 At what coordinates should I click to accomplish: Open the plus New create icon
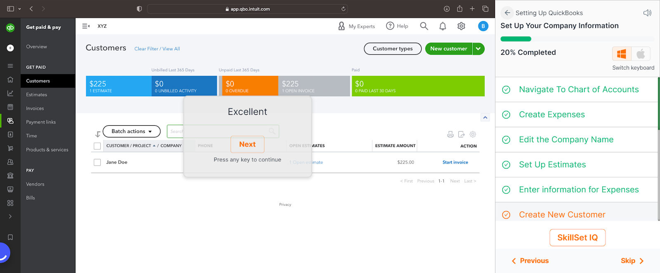click(10, 48)
